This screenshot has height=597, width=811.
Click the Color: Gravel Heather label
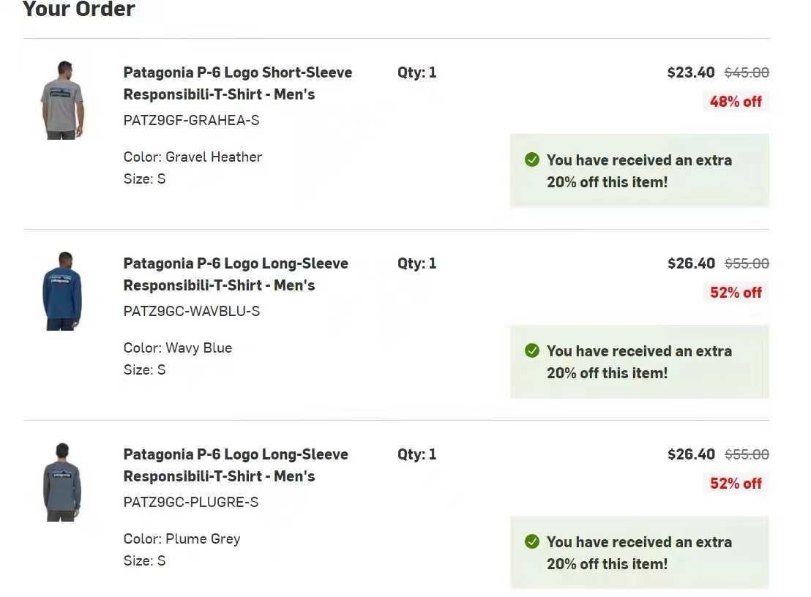(x=193, y=157)
